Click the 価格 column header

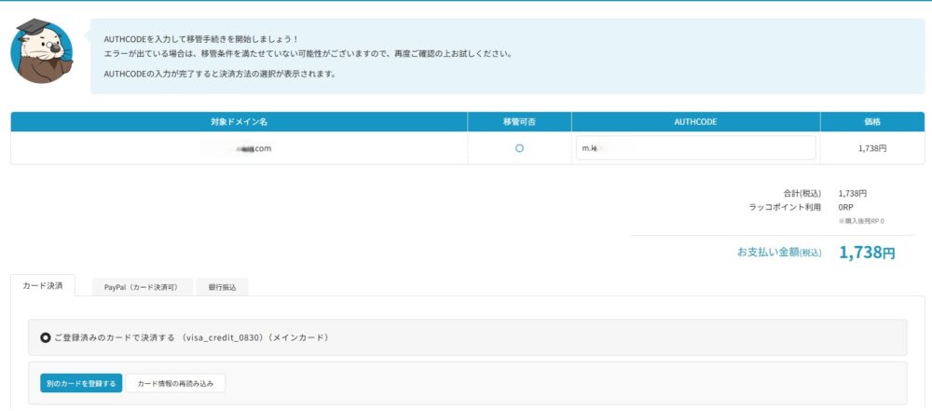coord(872,122)
